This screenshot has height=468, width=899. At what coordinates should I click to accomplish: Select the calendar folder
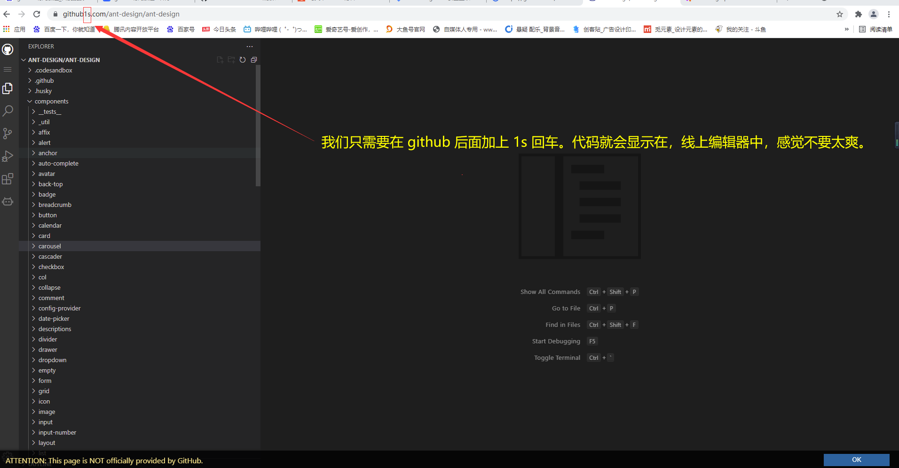pyautogui.click(x=140, y=225)
